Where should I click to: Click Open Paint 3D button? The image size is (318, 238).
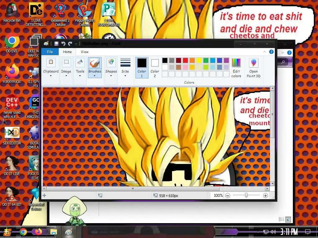[253, 68]
